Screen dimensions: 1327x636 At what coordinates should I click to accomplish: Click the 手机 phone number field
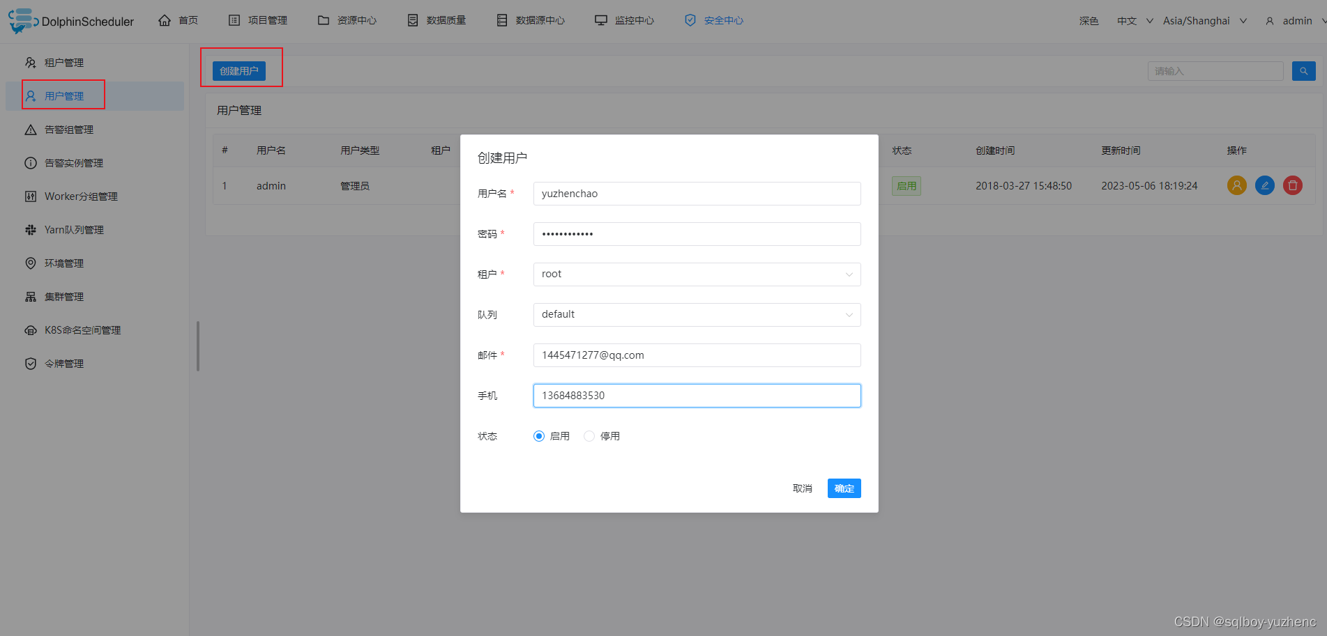pos(697,396)
